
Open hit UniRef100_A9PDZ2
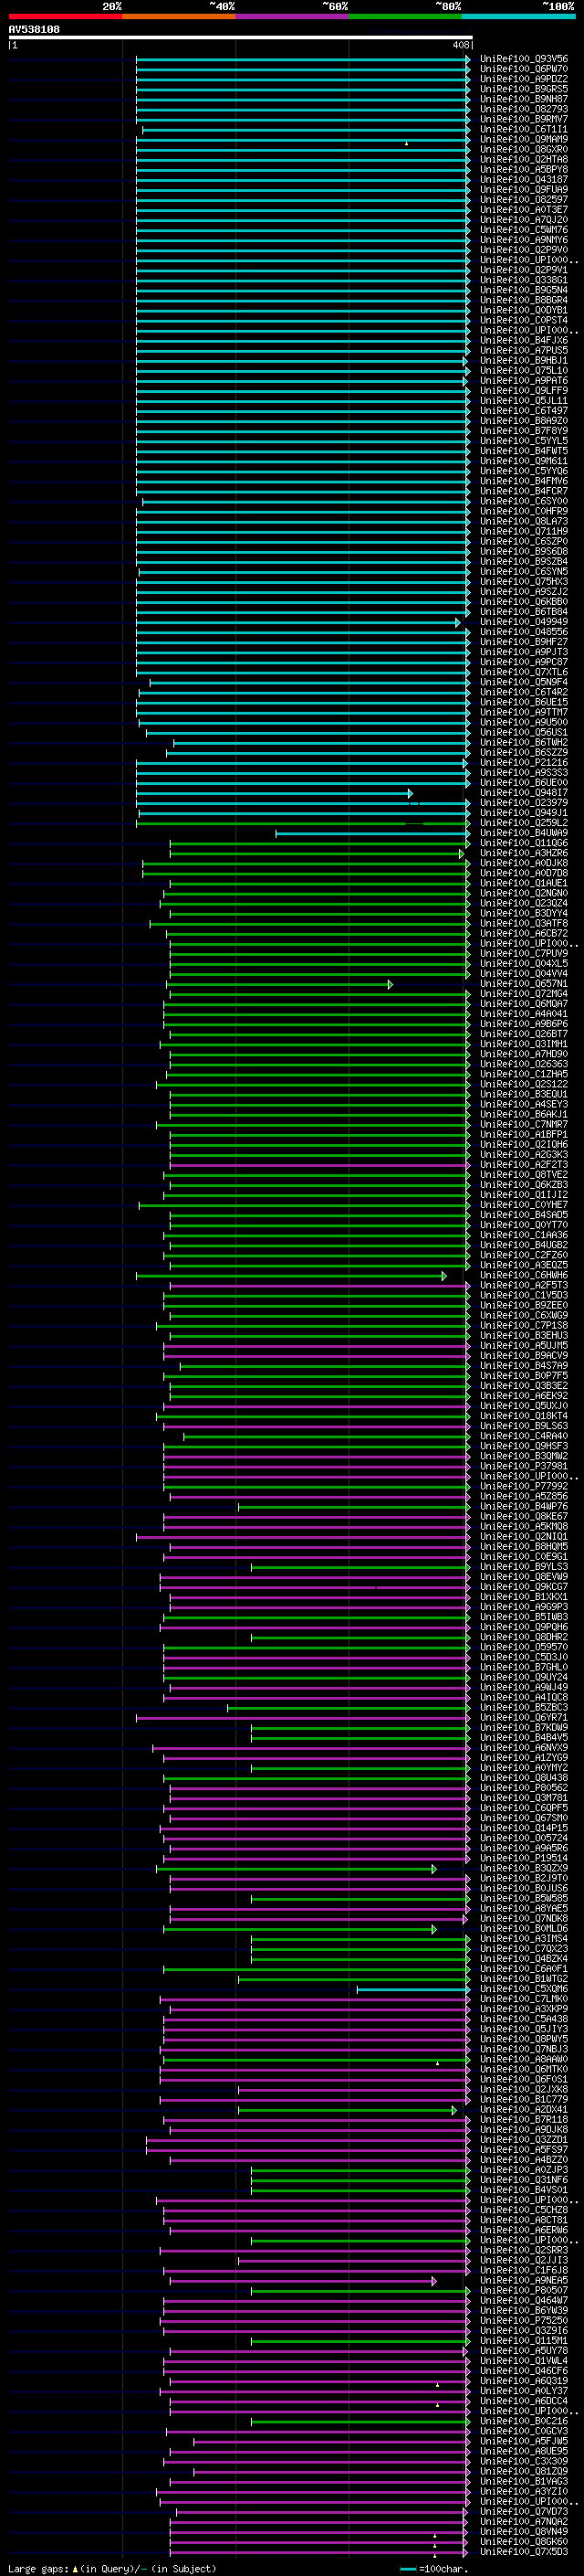click(x=524, y=79)
